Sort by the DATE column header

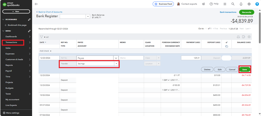click(43, 42)
